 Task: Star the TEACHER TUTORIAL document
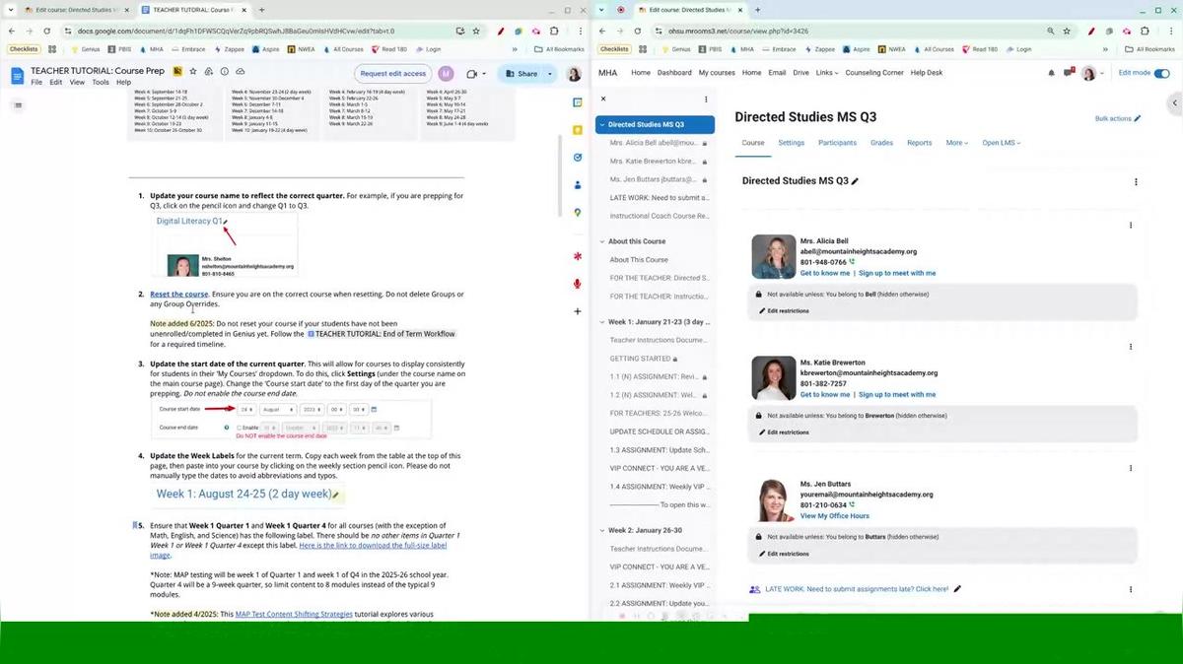tap(193, 72)
